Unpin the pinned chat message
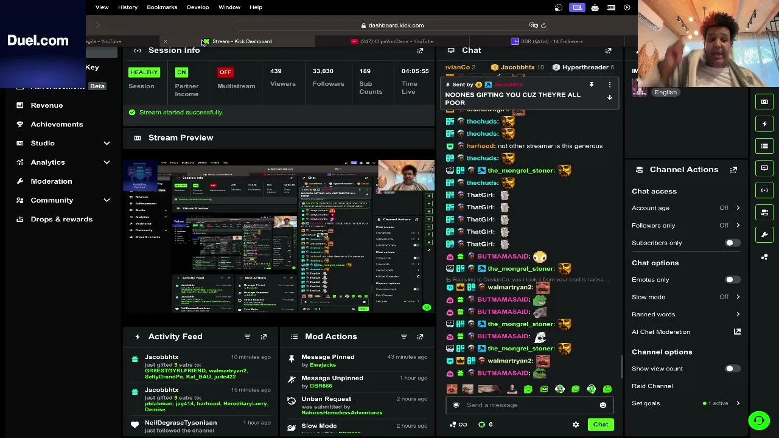Screen dimensions: 779x438 click(591, 85)
